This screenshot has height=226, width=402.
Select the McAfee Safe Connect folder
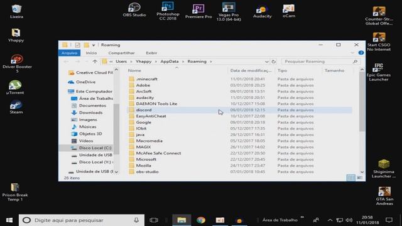(x=239, y=153)
